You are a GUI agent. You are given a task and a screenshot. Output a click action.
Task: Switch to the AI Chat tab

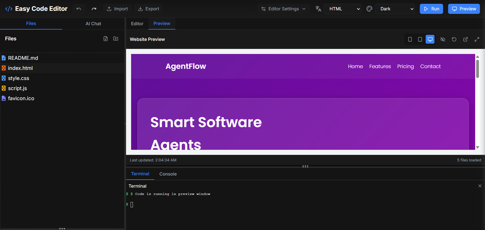pos(93,24)
